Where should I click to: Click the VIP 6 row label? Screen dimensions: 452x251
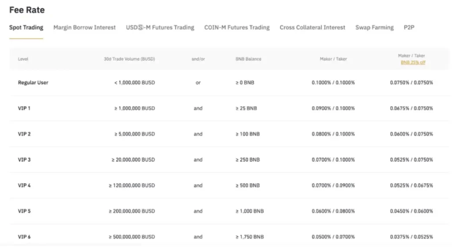click(24, 237)
